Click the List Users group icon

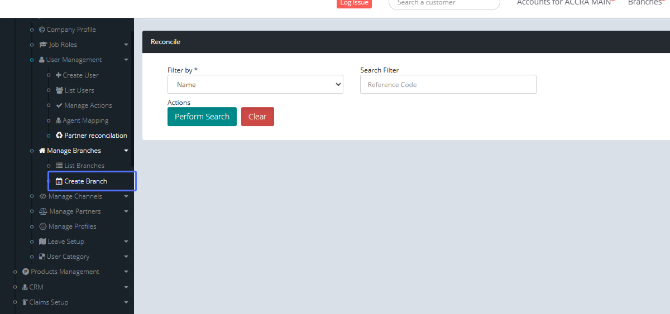pos(59,90)
